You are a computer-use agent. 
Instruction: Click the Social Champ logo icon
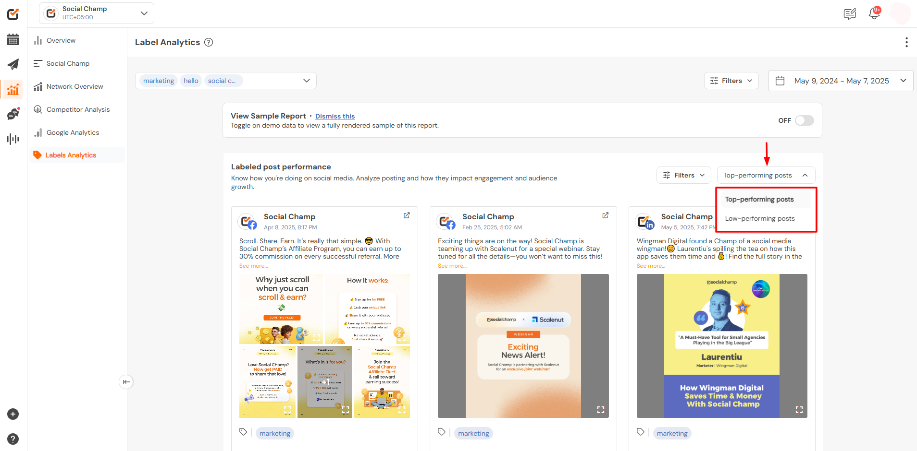(13, 14)
